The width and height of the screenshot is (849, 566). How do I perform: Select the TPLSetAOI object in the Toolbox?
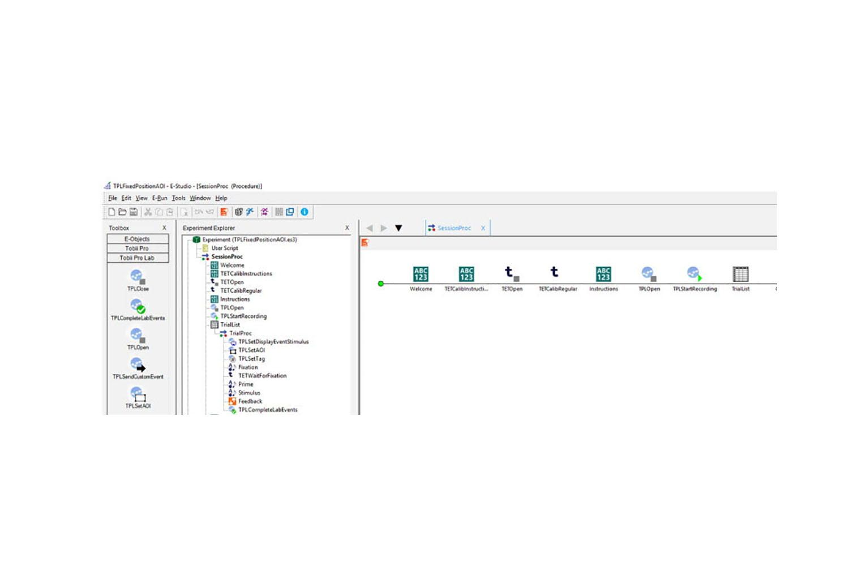coord(138,398)
